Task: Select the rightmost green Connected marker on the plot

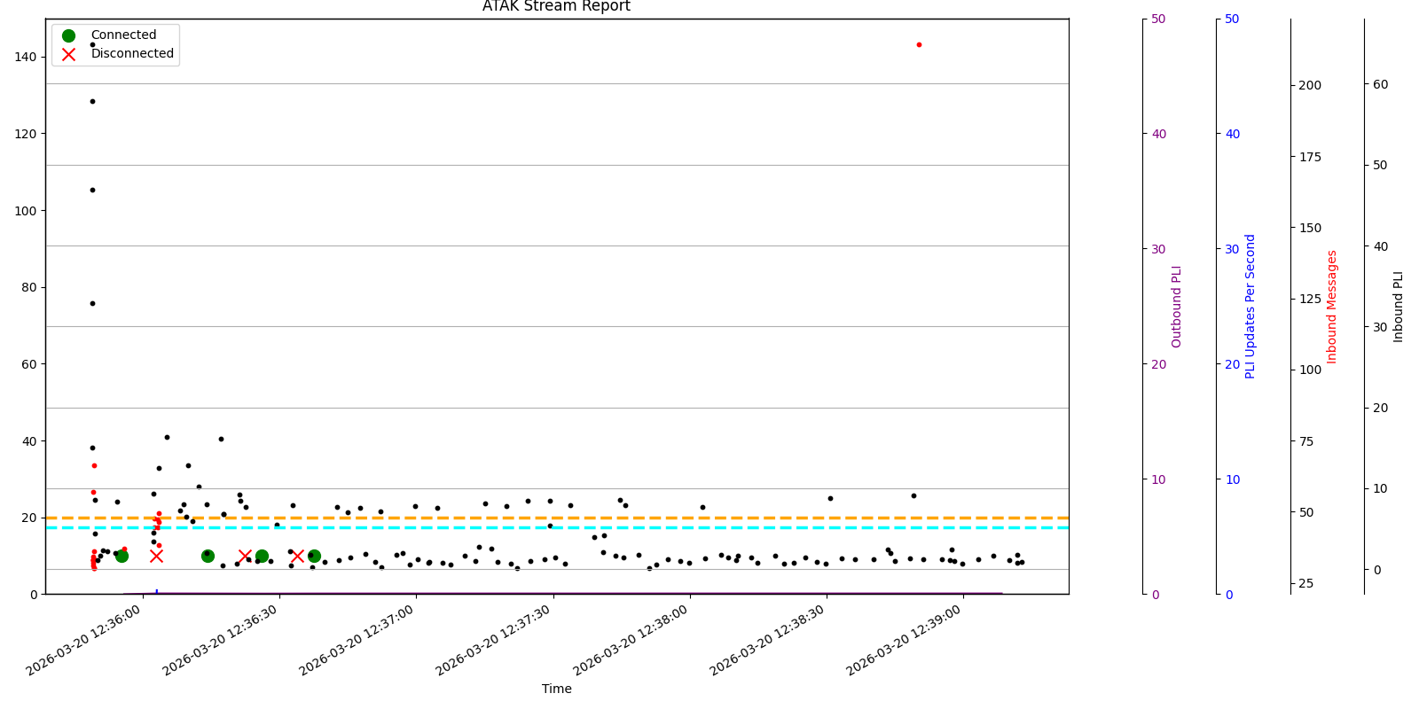Action: [314, 556]
